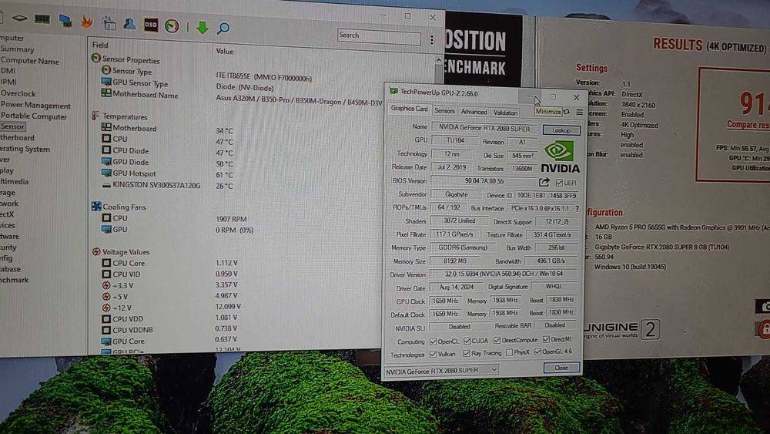Image resolution: width=770 pixels, height=434 pixels.
Task: Click the GPU name field in GPU-Z
Action: click(484, 128)
